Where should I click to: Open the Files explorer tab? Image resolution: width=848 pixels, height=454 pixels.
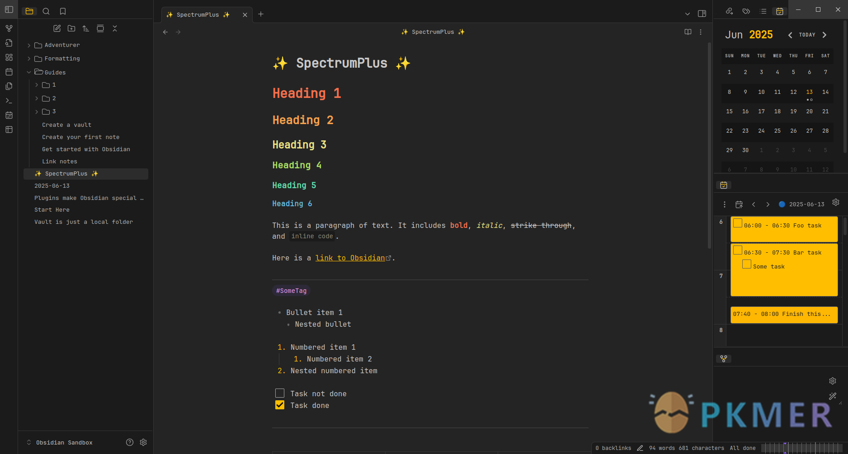(29, 11)
